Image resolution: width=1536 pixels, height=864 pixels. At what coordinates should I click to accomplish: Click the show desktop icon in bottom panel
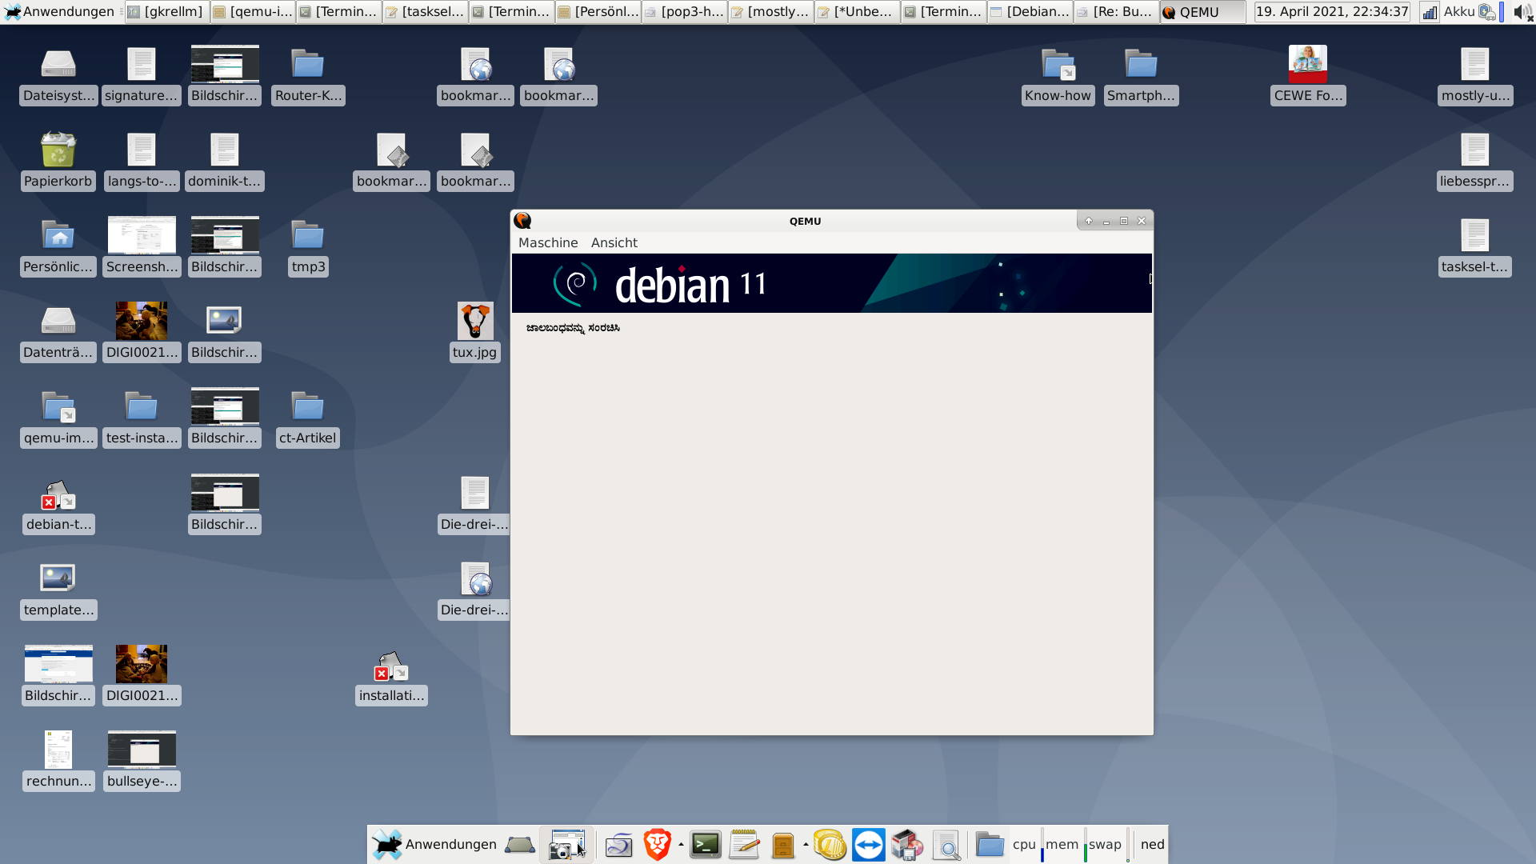[x=520, y=845]
